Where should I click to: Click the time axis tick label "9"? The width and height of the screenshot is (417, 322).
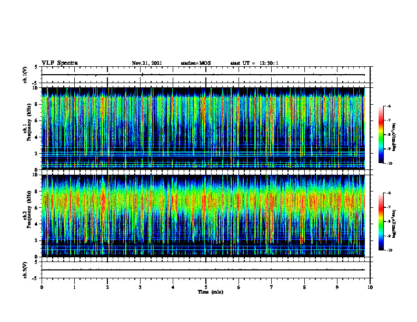coord(337,287)
